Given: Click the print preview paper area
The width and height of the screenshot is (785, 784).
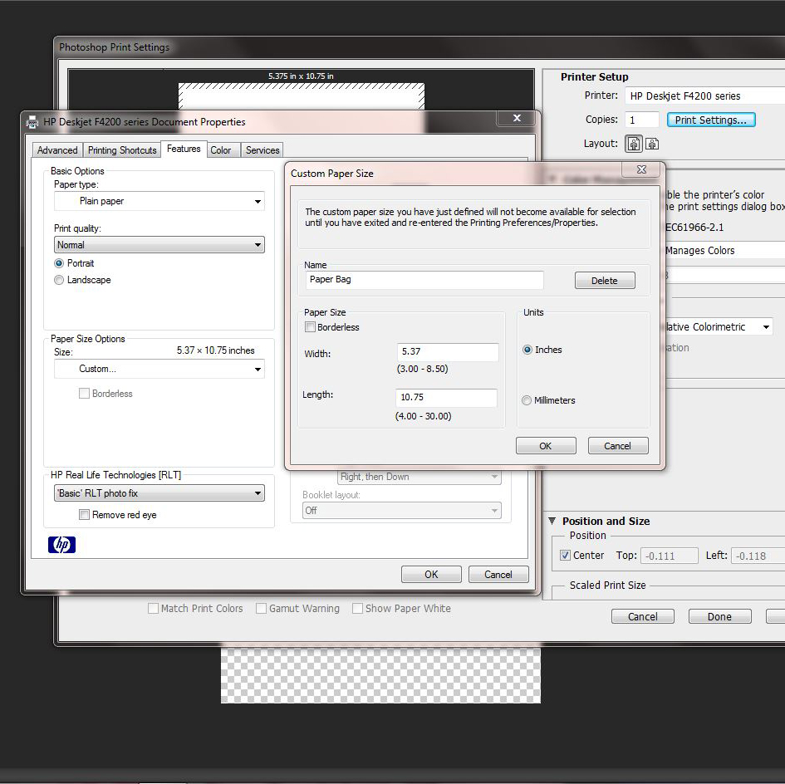Looking at the screenshot, I should 302,96.
